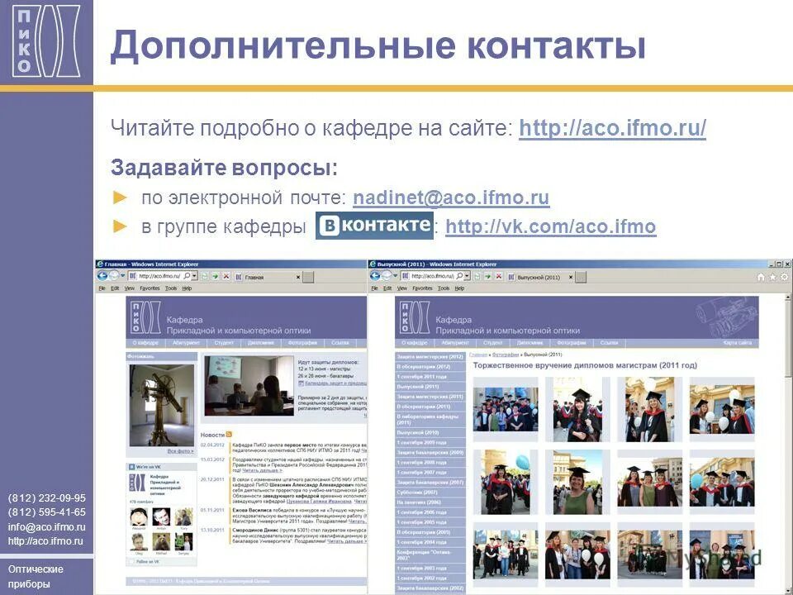
Task: Open Edit menu in Главная window
Action: 115,288
